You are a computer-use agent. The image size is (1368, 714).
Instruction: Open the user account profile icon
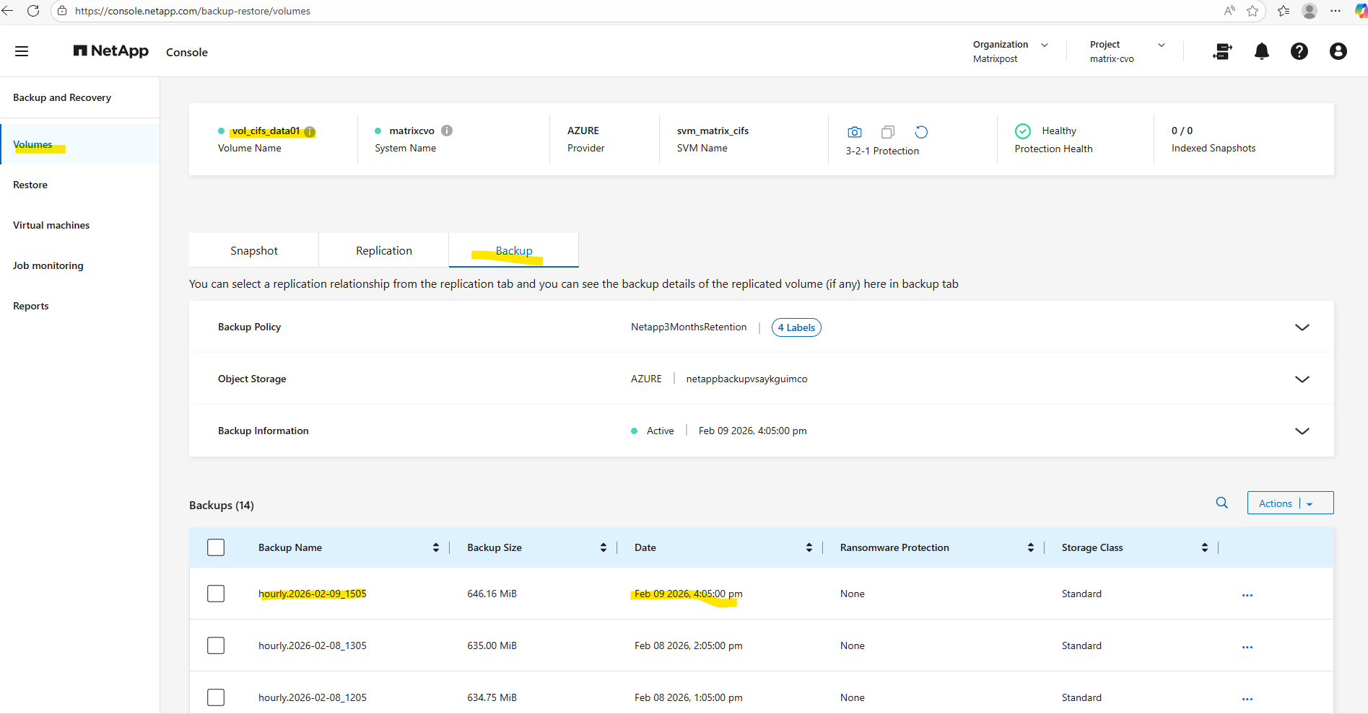click(1338, 51)
